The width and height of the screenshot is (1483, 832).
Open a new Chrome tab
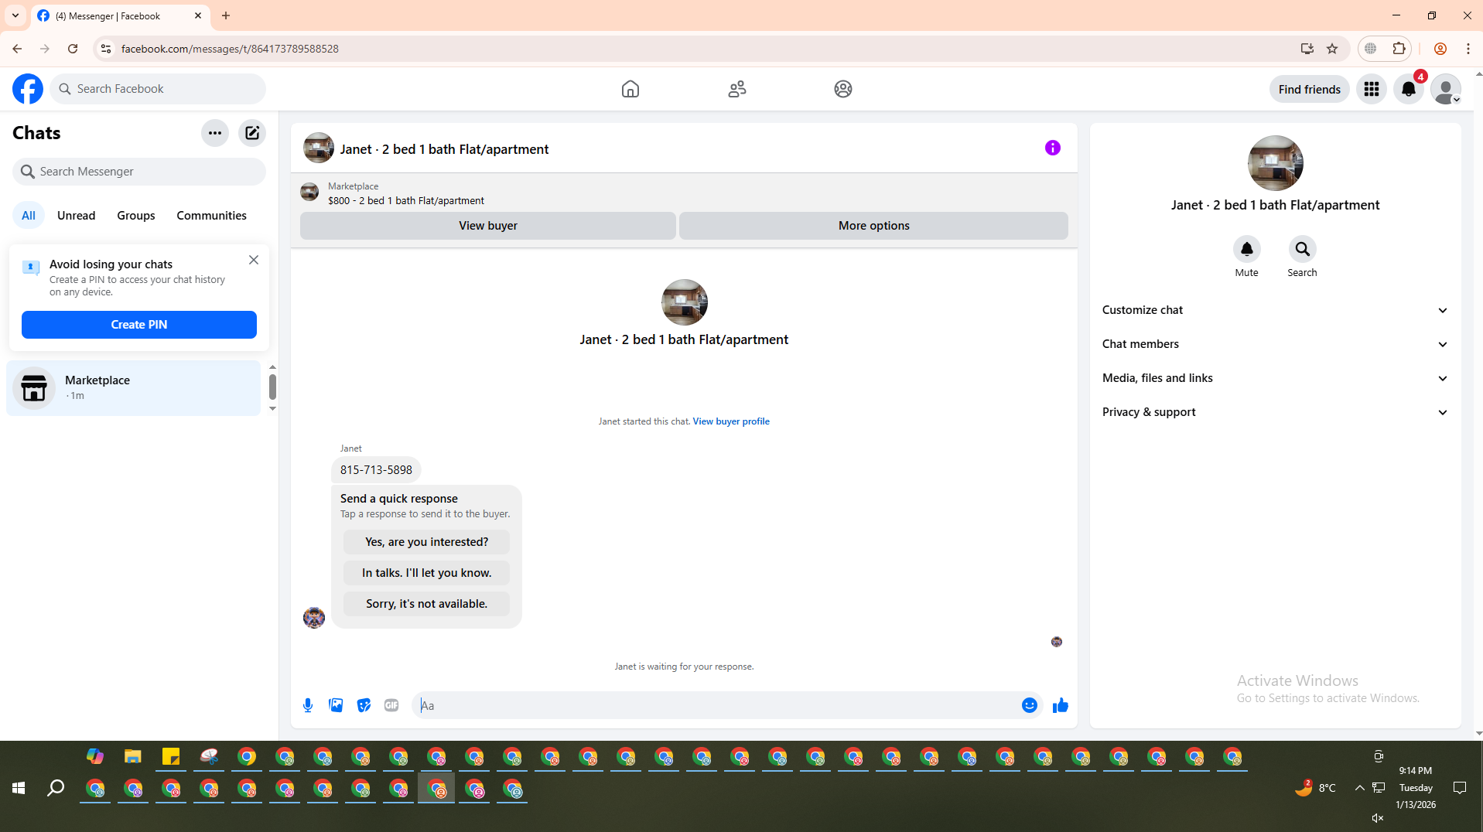click(x=226, y=15)
